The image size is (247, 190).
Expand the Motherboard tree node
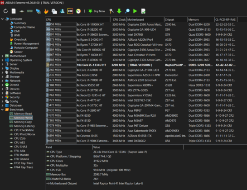(2, 56)
